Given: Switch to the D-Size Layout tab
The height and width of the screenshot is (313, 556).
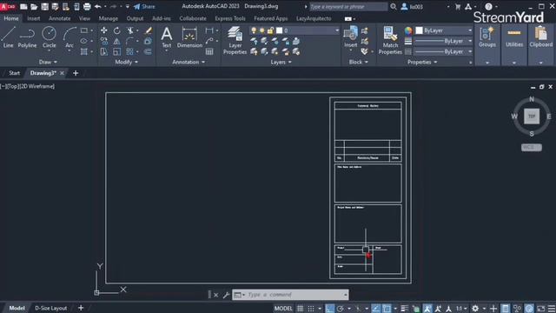Looking at the screenshot, I should point(50,308).
